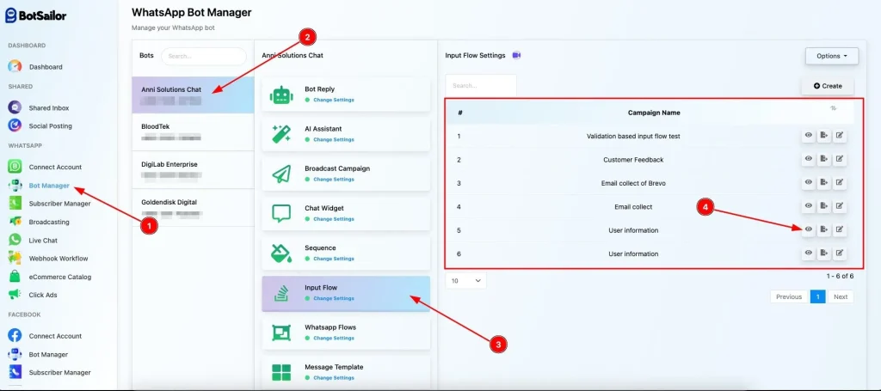Click the Webhook Workflow icon

(15, 259)
